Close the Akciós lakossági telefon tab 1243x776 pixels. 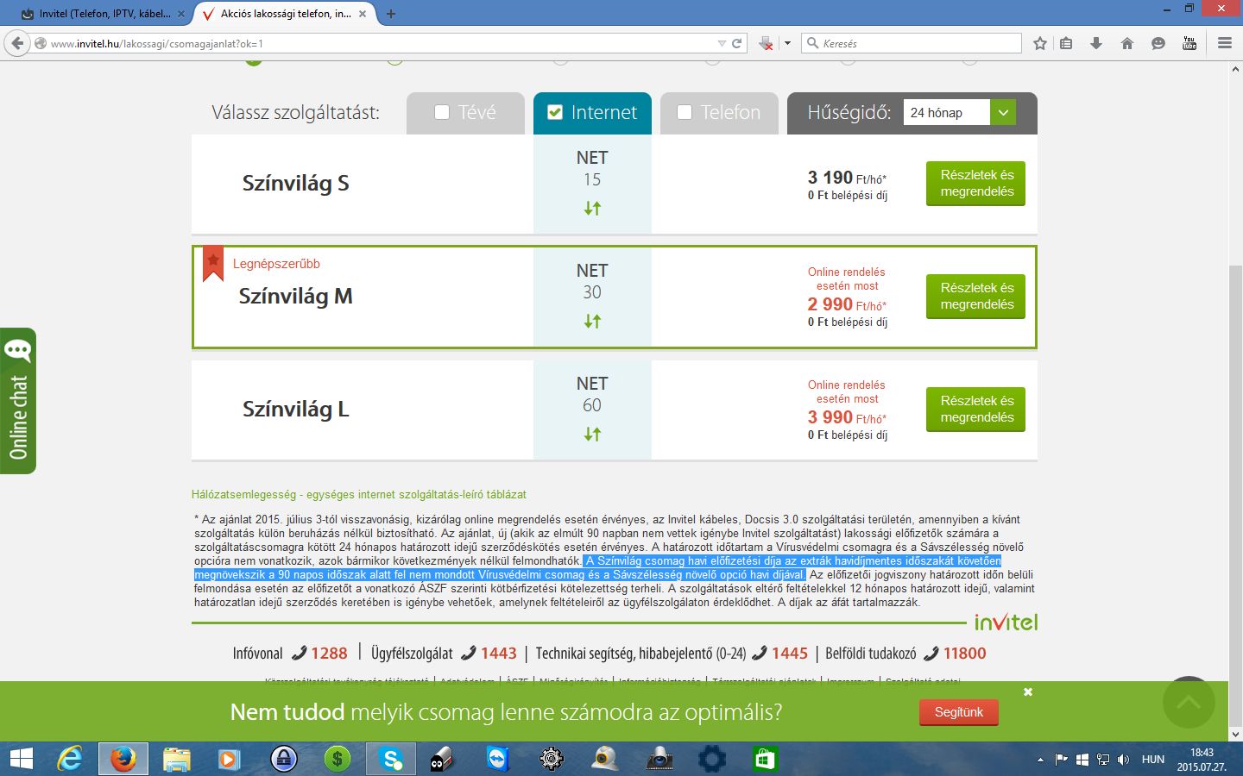coord(363,14)
